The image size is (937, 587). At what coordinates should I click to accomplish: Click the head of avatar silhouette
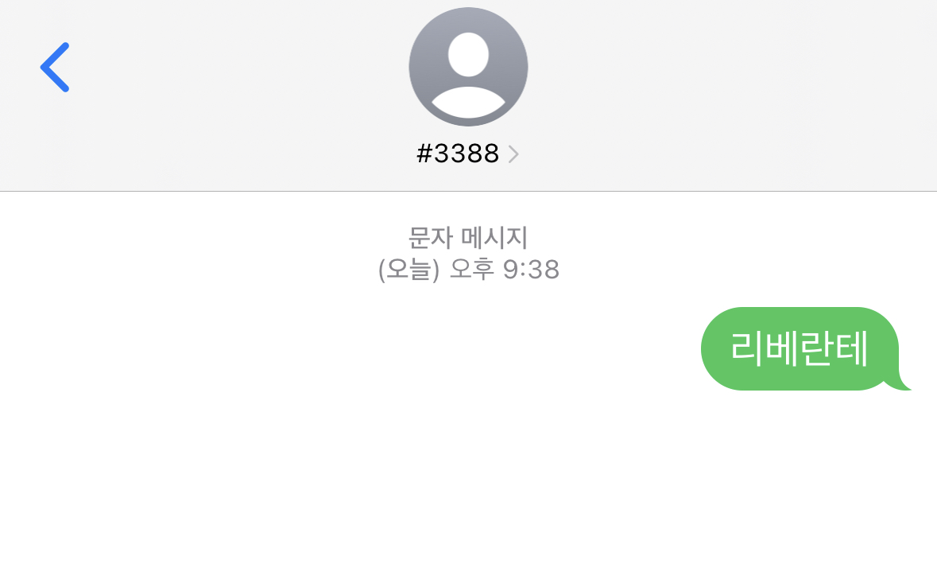pyautogui.click(x=469, y=54)
